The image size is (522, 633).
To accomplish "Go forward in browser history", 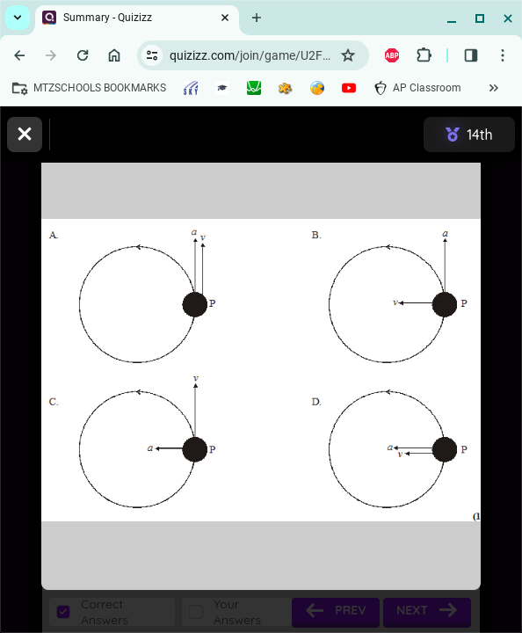I will (x=51, y=55).
